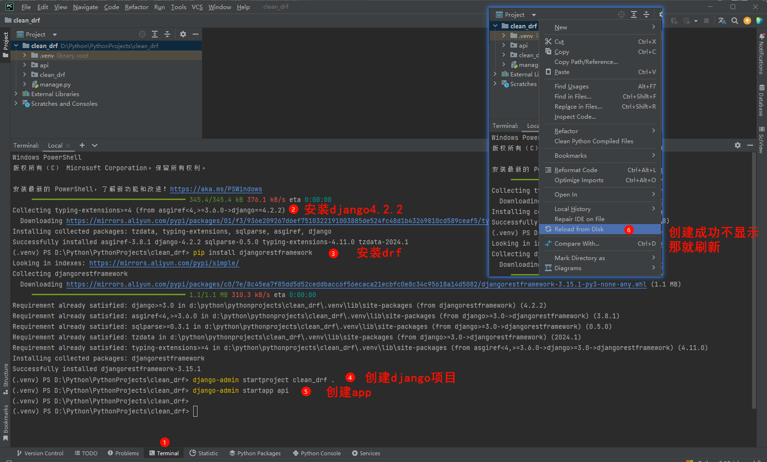
Task: Click Find in Files context entry
Action: pyautogui.click(x=600, y=97)
